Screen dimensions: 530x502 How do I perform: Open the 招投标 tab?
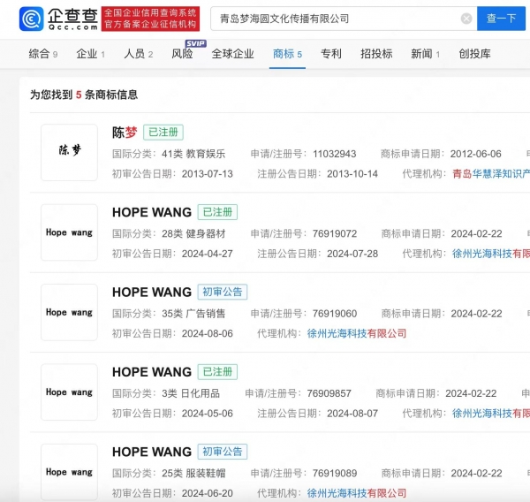(x=376, y=54)
